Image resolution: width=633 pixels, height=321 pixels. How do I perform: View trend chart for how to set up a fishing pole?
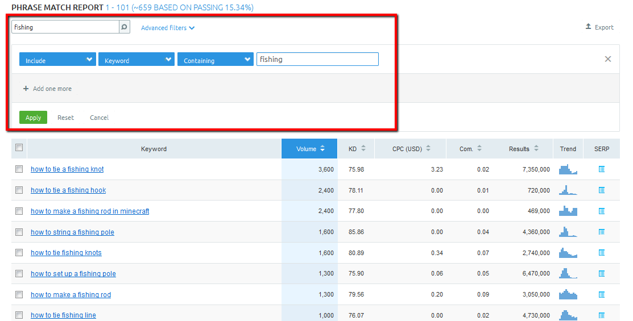click(x=568, y=273)
